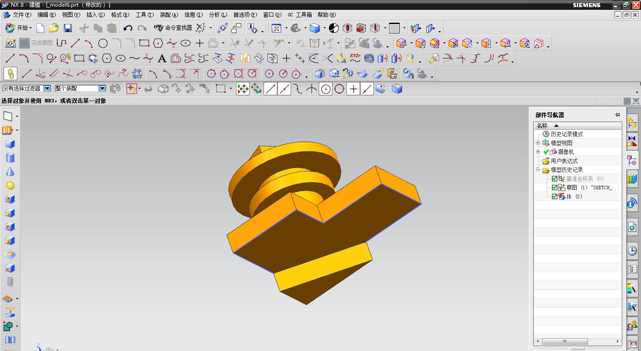
Task: Open the GC 工具箱 menu
Action: [300, 15]
